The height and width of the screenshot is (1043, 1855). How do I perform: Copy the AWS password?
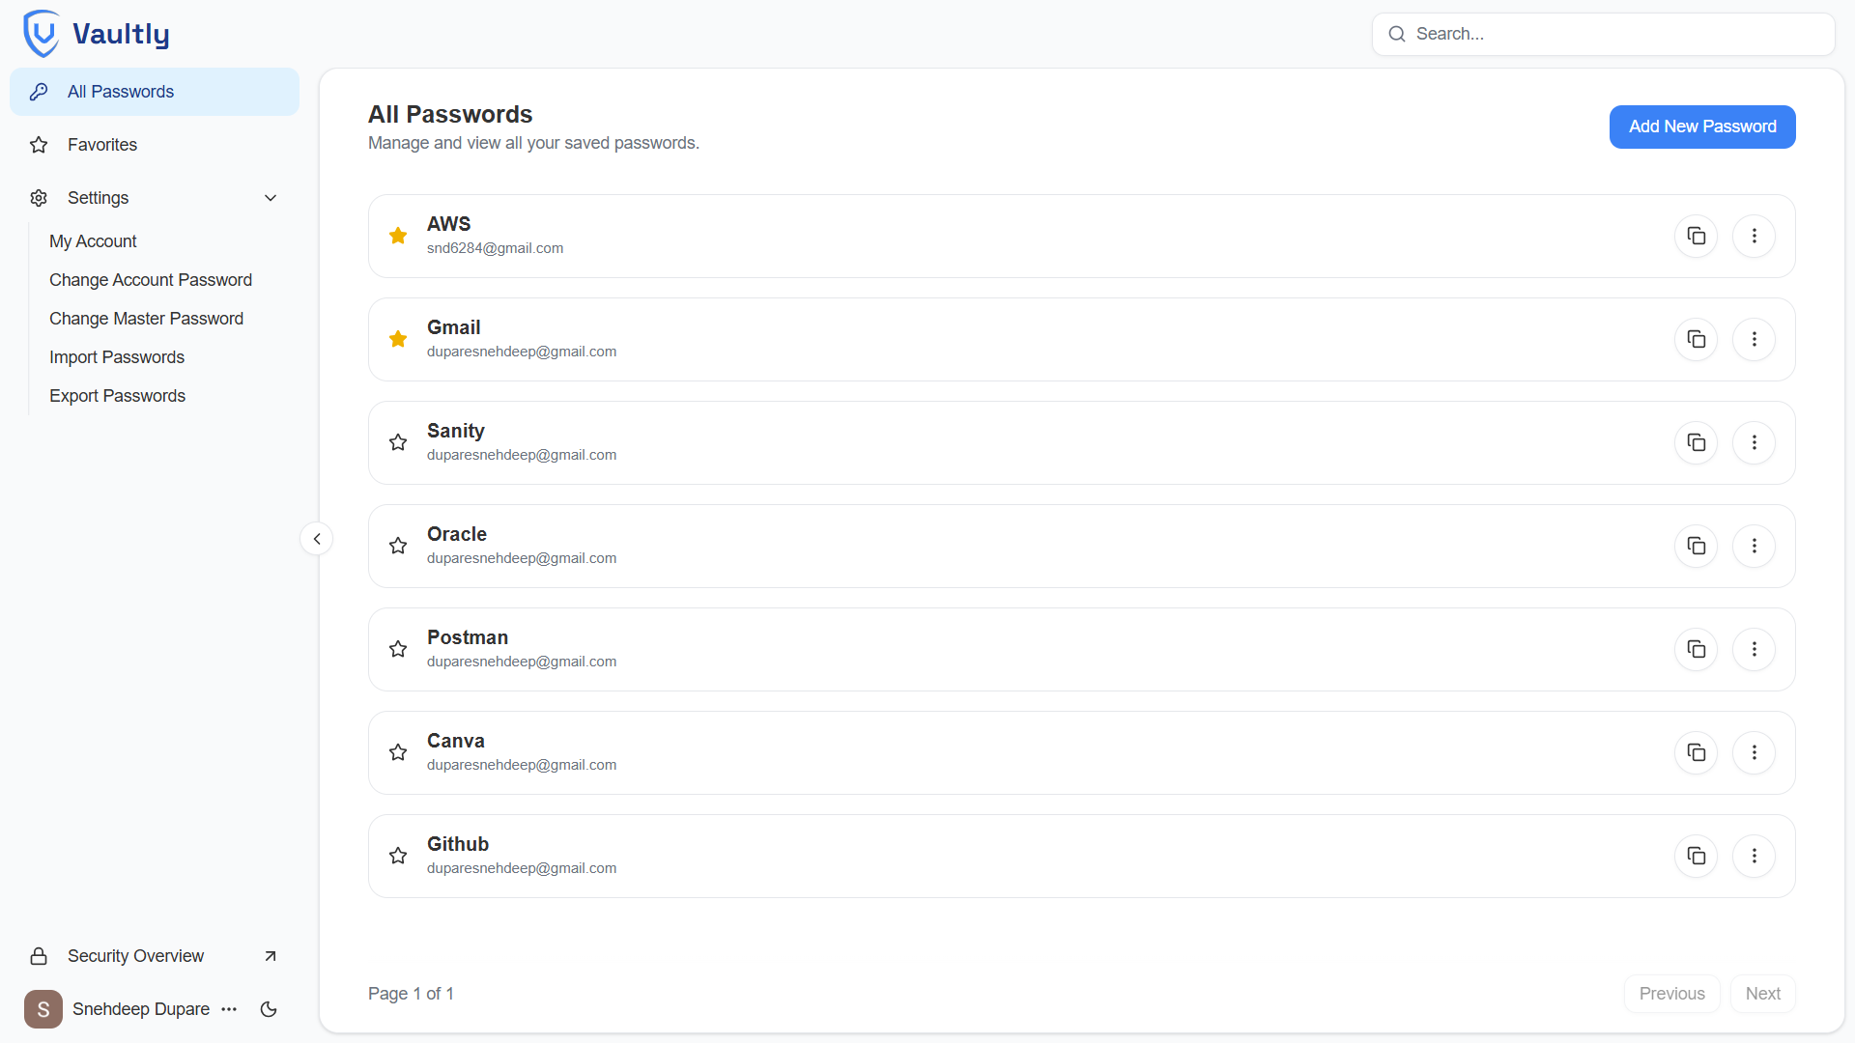pos(1696,236)
